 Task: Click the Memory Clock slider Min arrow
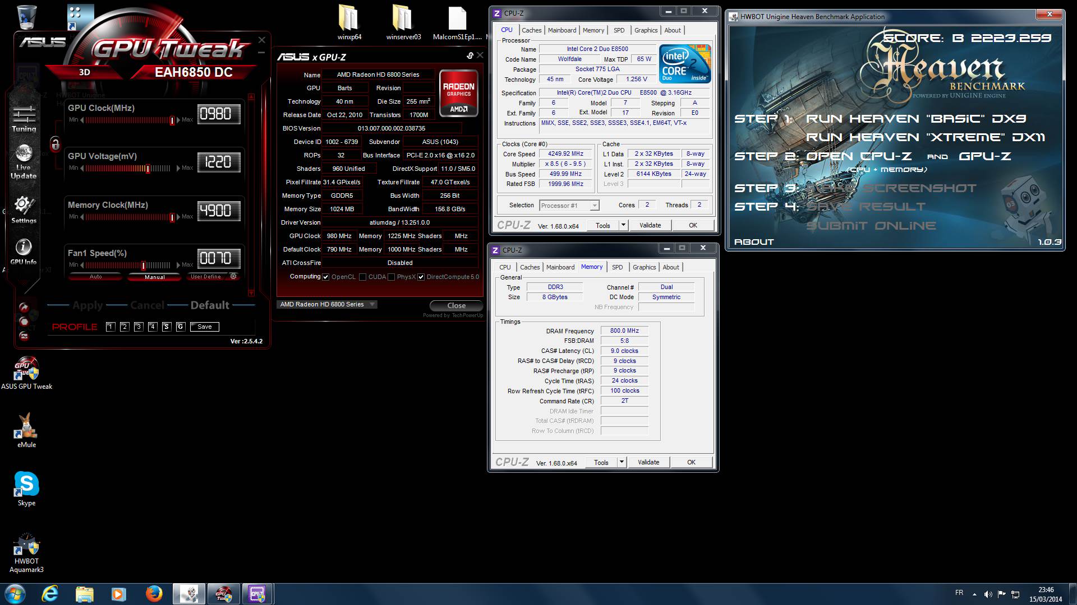pos(82,217)
